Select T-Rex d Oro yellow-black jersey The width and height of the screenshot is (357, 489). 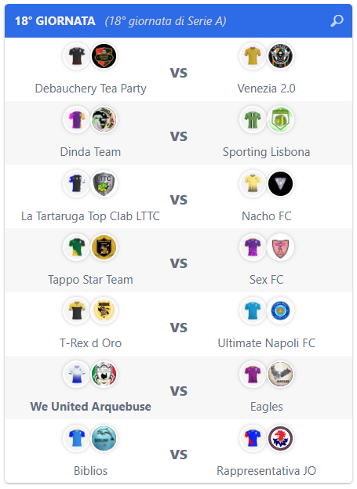click(x=77, y=310)
